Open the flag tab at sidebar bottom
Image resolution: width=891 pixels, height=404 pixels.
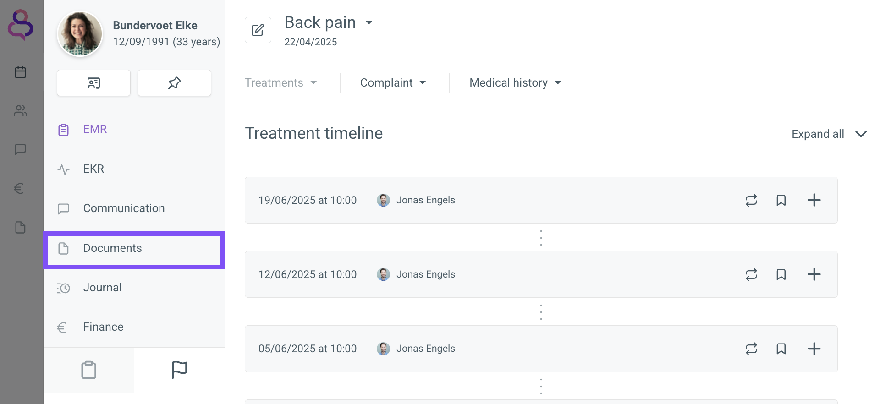(x=179, y=370)
